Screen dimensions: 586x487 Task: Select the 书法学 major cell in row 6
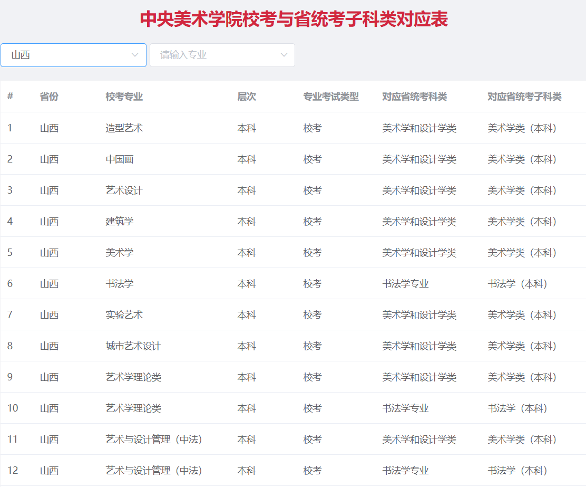coord(120,283)
